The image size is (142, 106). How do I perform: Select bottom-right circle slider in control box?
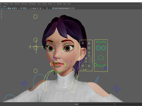pyautogui.click(x=89, y=66)
